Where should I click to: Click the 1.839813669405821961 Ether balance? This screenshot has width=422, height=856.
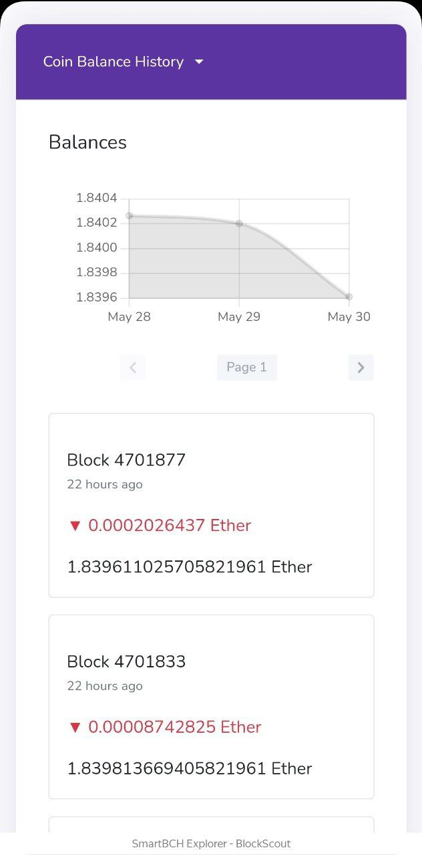click(x=190, y=768)
